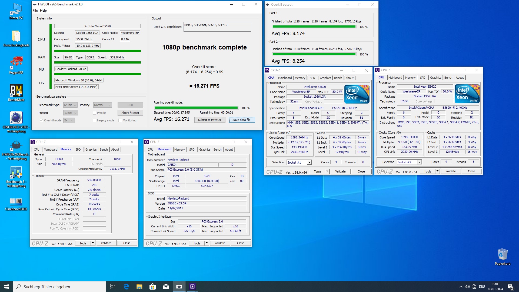The image size is (519, 292).
Task: Expand Tools arrow in Socket #1 CPU-Z window
Action: (x=327, y=171)
